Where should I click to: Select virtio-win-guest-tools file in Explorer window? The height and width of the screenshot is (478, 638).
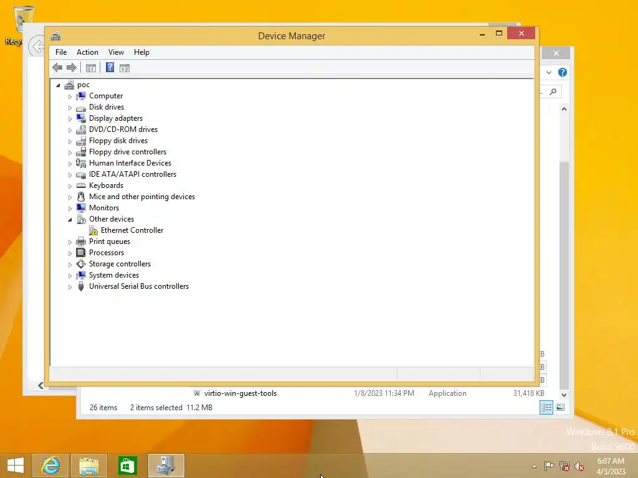tap(240, 393)
